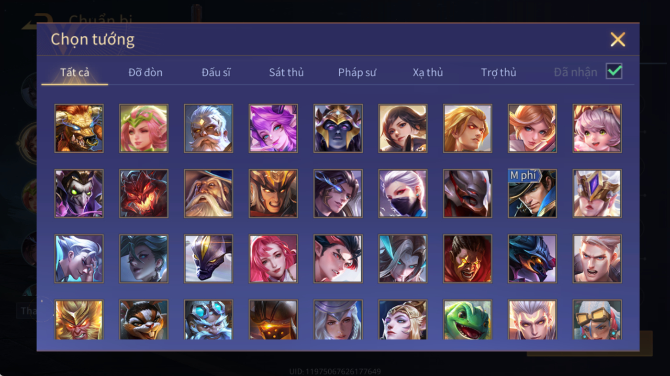Pick the raccoon hero portrait
The width and height of the screenshot is (670, 376).
click(144, 320)
